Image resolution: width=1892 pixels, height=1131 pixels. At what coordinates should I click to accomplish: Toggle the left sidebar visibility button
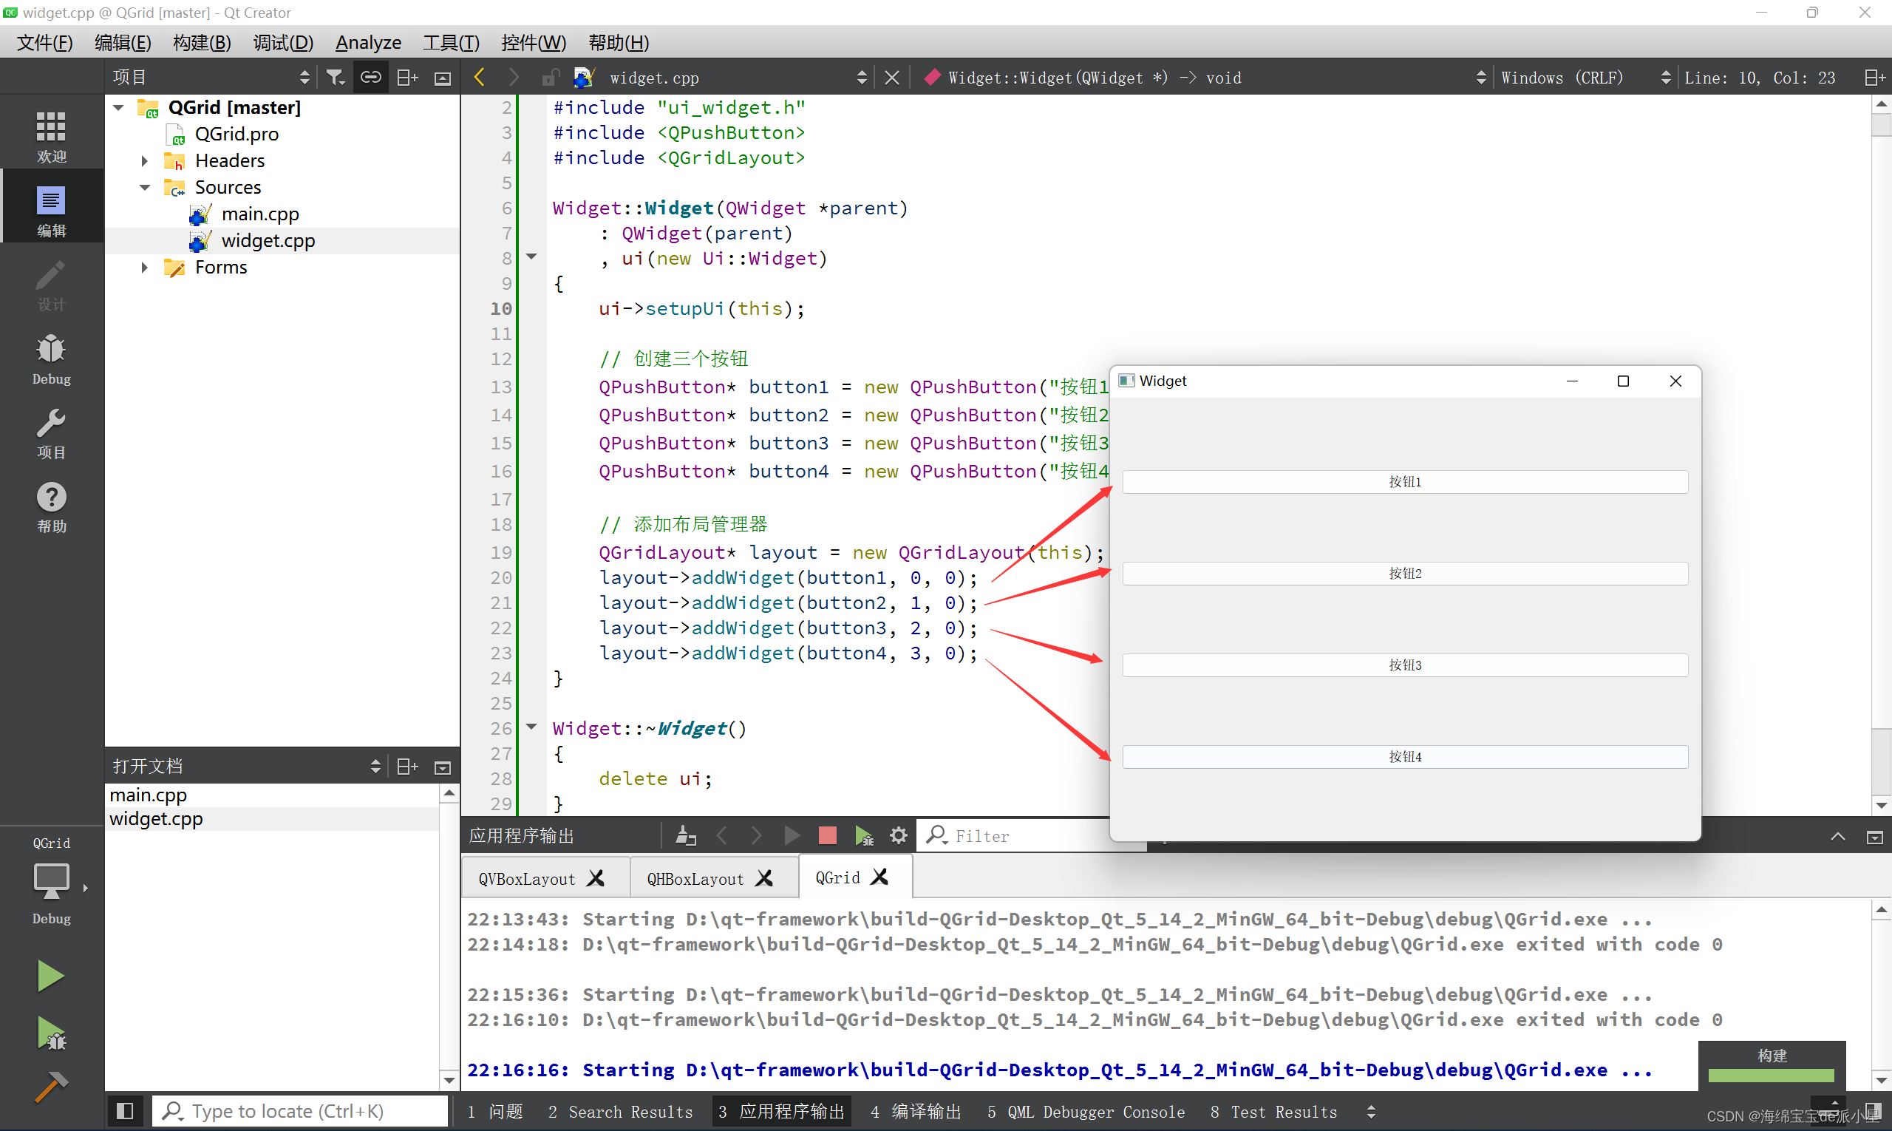125,1110
